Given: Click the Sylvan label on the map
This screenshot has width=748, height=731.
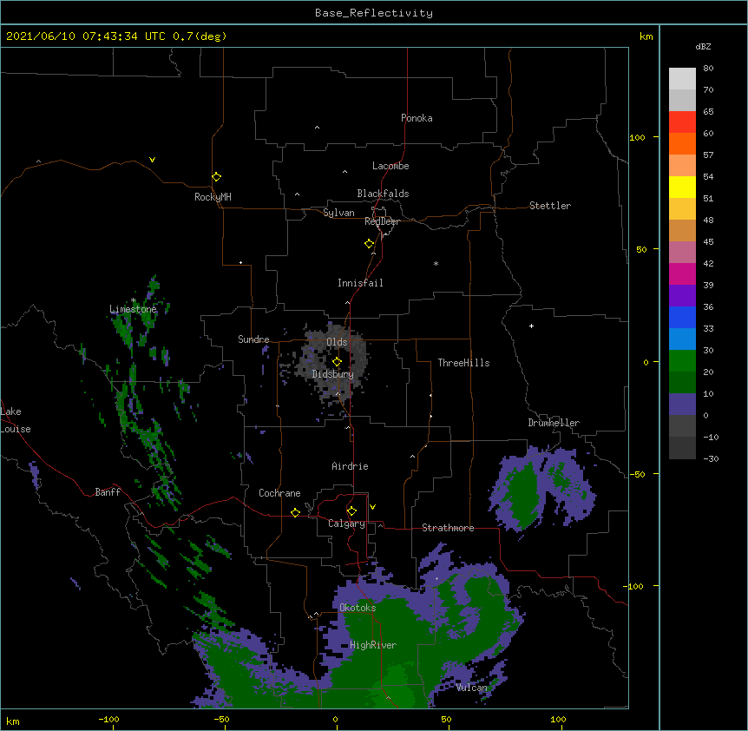Looking at the screenshot, I should 338,213.
